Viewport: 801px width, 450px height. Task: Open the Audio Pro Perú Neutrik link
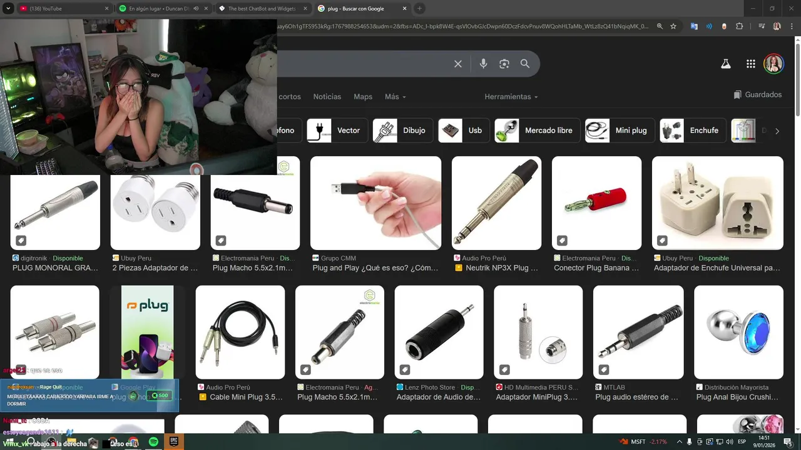coord(479,258)
